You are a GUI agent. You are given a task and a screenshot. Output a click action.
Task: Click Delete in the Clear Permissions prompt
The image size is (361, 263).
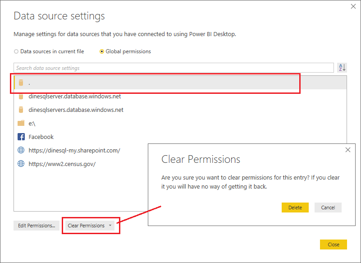(x=295, y=208)
